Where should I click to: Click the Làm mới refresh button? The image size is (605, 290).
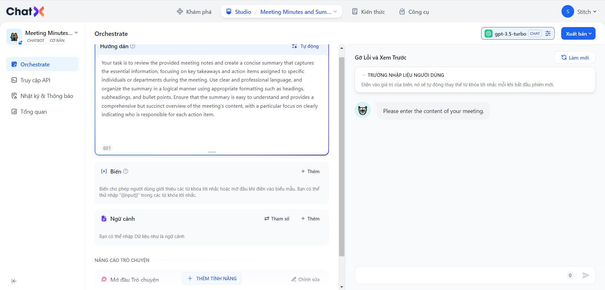(575, 58)
